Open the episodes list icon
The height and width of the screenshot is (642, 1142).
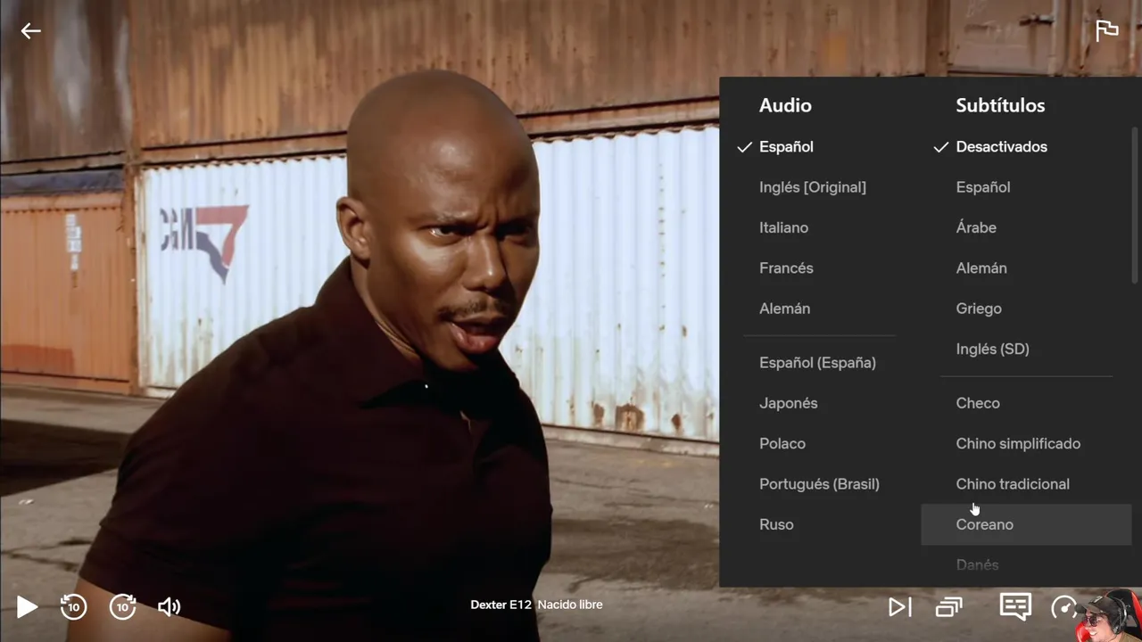click(948, 607)
